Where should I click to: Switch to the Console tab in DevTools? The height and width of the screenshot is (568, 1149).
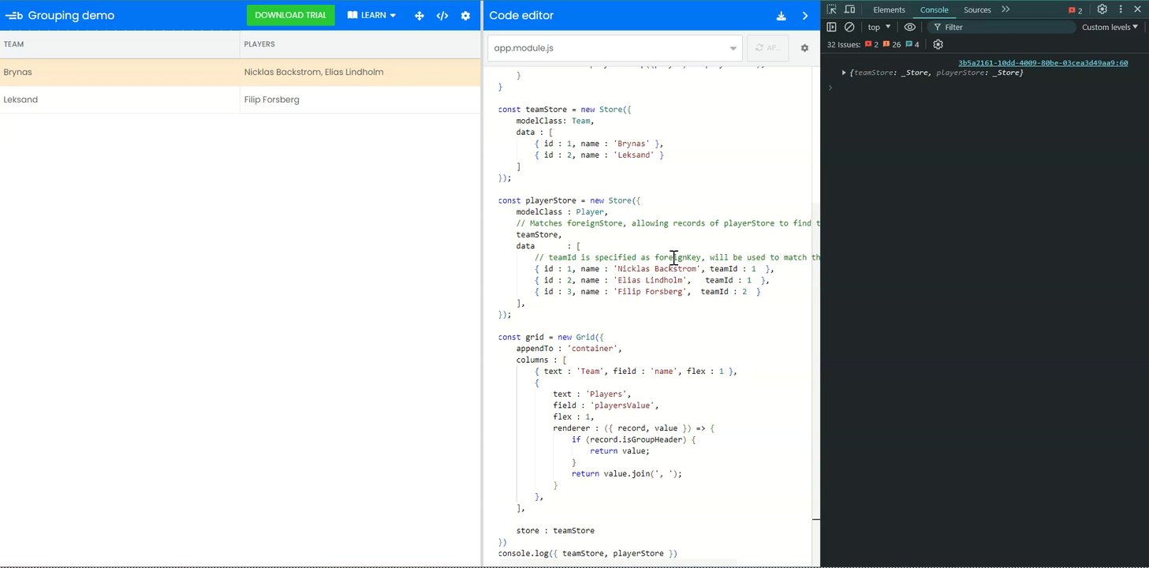pyautogui.click(x=934, y=9)
